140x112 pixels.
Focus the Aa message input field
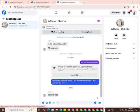pos(75,103)
